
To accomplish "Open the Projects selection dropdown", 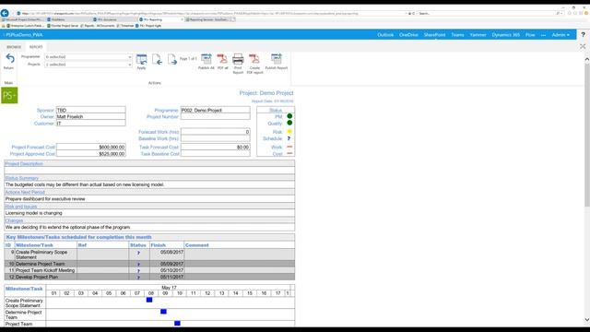I will (x=88, y=65).
